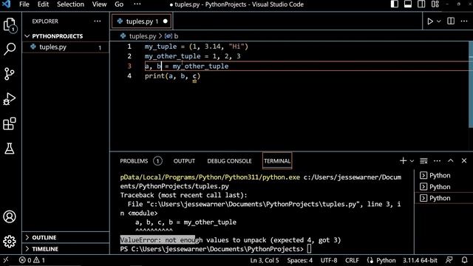
Task: Toggle the secondary side bar layout icon
Action: pyautogui.click(x=421, y=4)
